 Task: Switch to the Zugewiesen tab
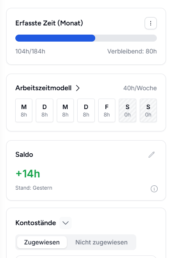[x=42, y=242]
